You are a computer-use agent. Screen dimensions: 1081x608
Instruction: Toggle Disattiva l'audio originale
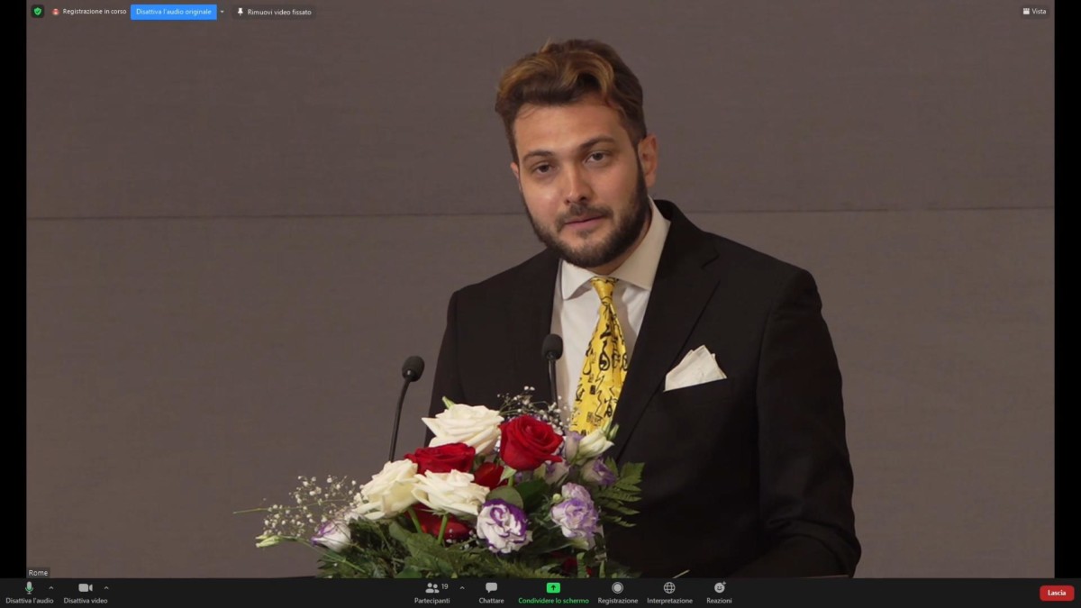tap(173, 12)
